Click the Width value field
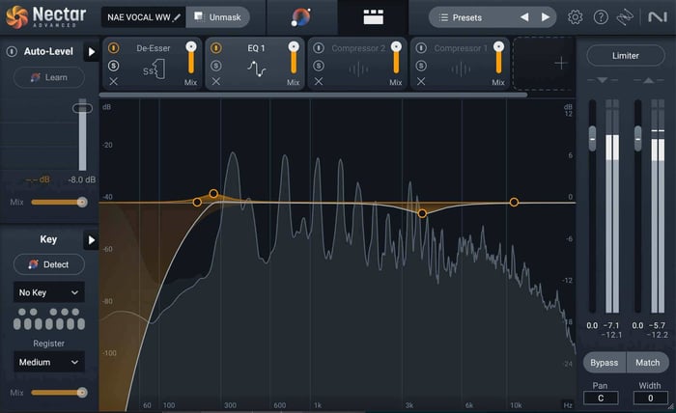Screen dimensions: 676x413 [650, 398]
